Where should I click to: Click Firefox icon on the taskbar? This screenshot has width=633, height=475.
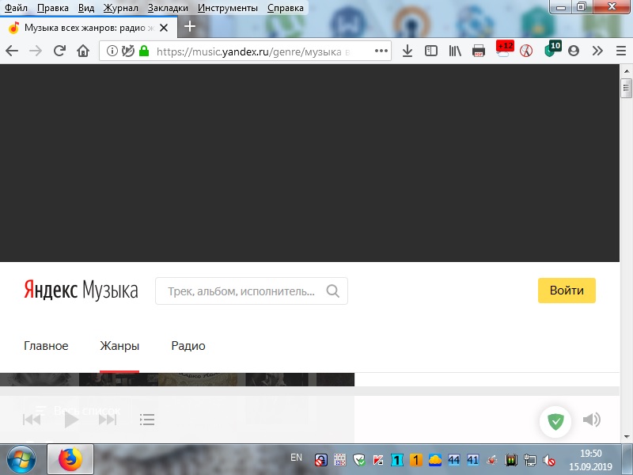(x=70, y=459)
